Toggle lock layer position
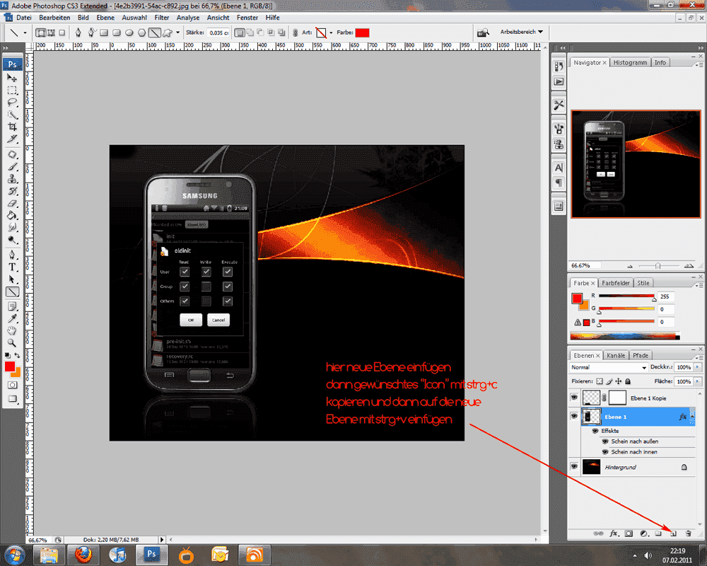 619,381
